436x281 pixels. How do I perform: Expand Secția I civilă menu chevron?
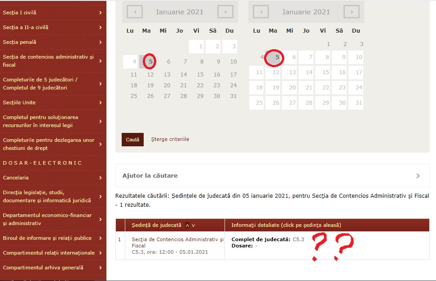coord(100,13)
